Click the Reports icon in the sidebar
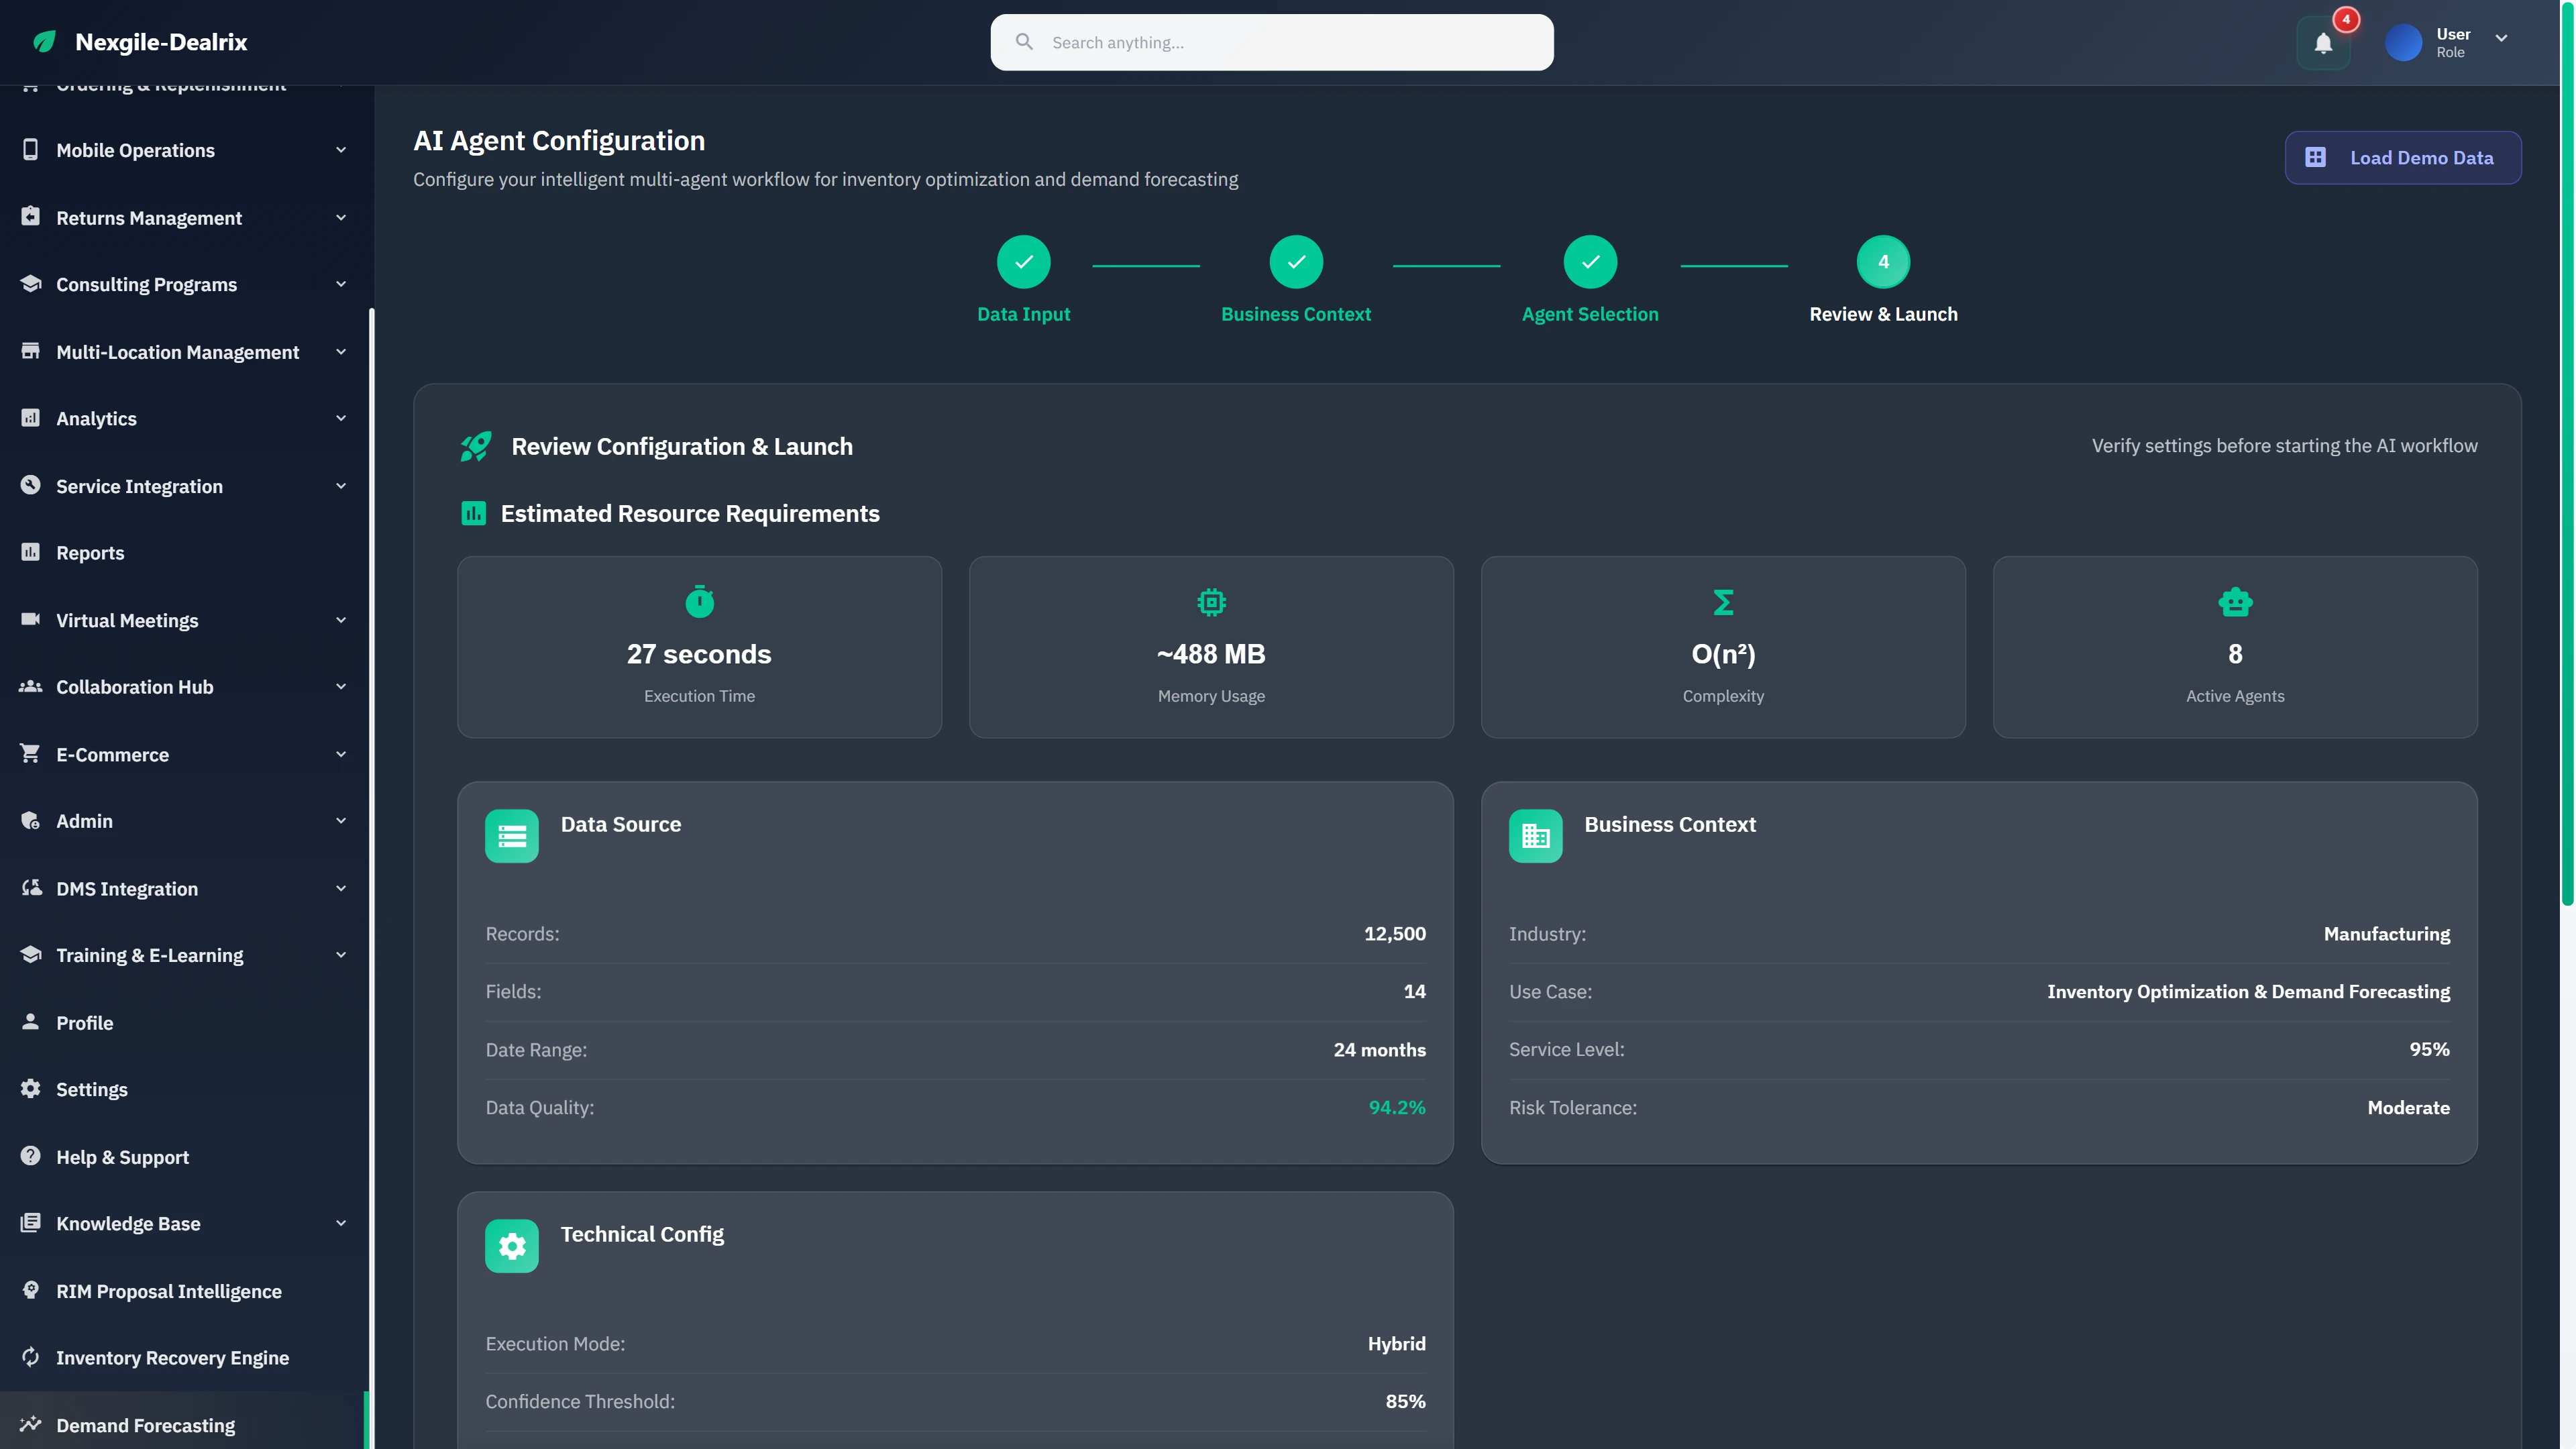Viewport: 2576px width, 1449px height. (30, 551)
